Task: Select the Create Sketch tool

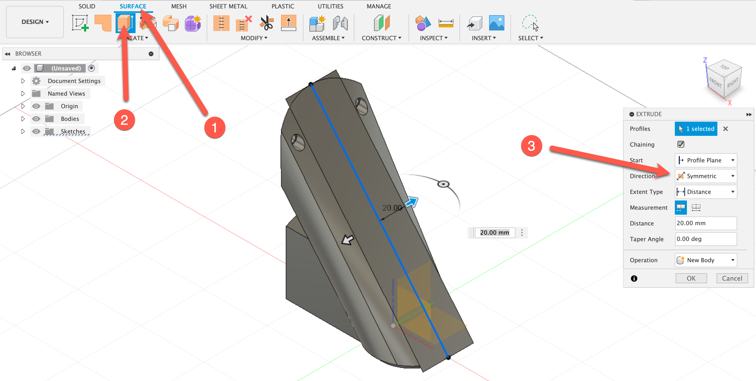Action: tap(80, 23)
